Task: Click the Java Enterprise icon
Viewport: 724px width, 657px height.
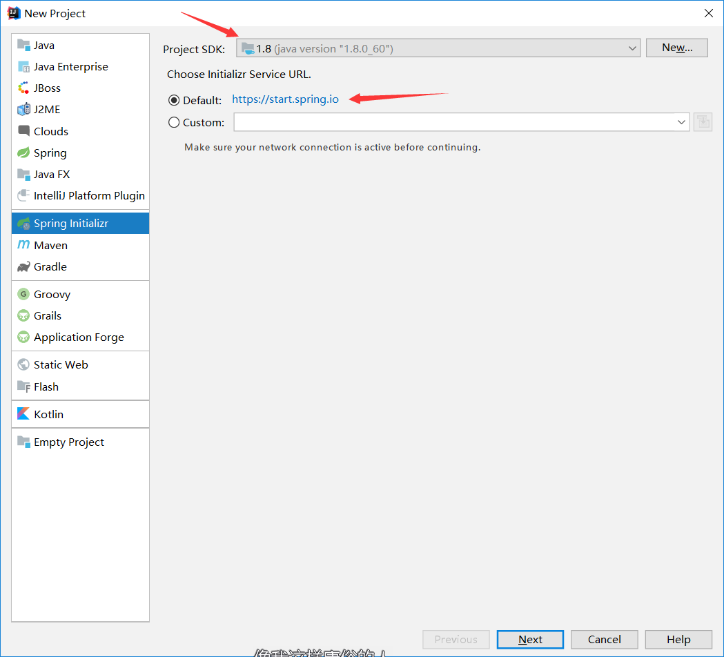Action: click(x=23, y=66)
